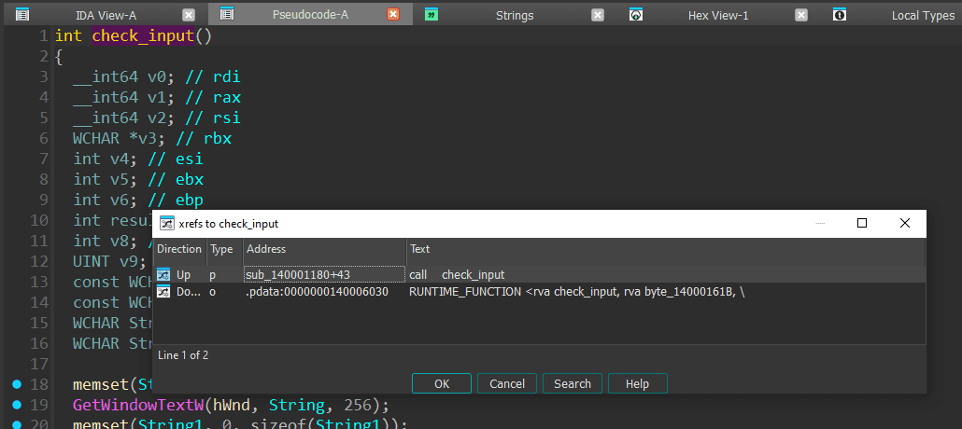Select the sub_140001180+43 xref row
Image resolution: width=962 pixels, height=429 pixels.
[310, 275]
